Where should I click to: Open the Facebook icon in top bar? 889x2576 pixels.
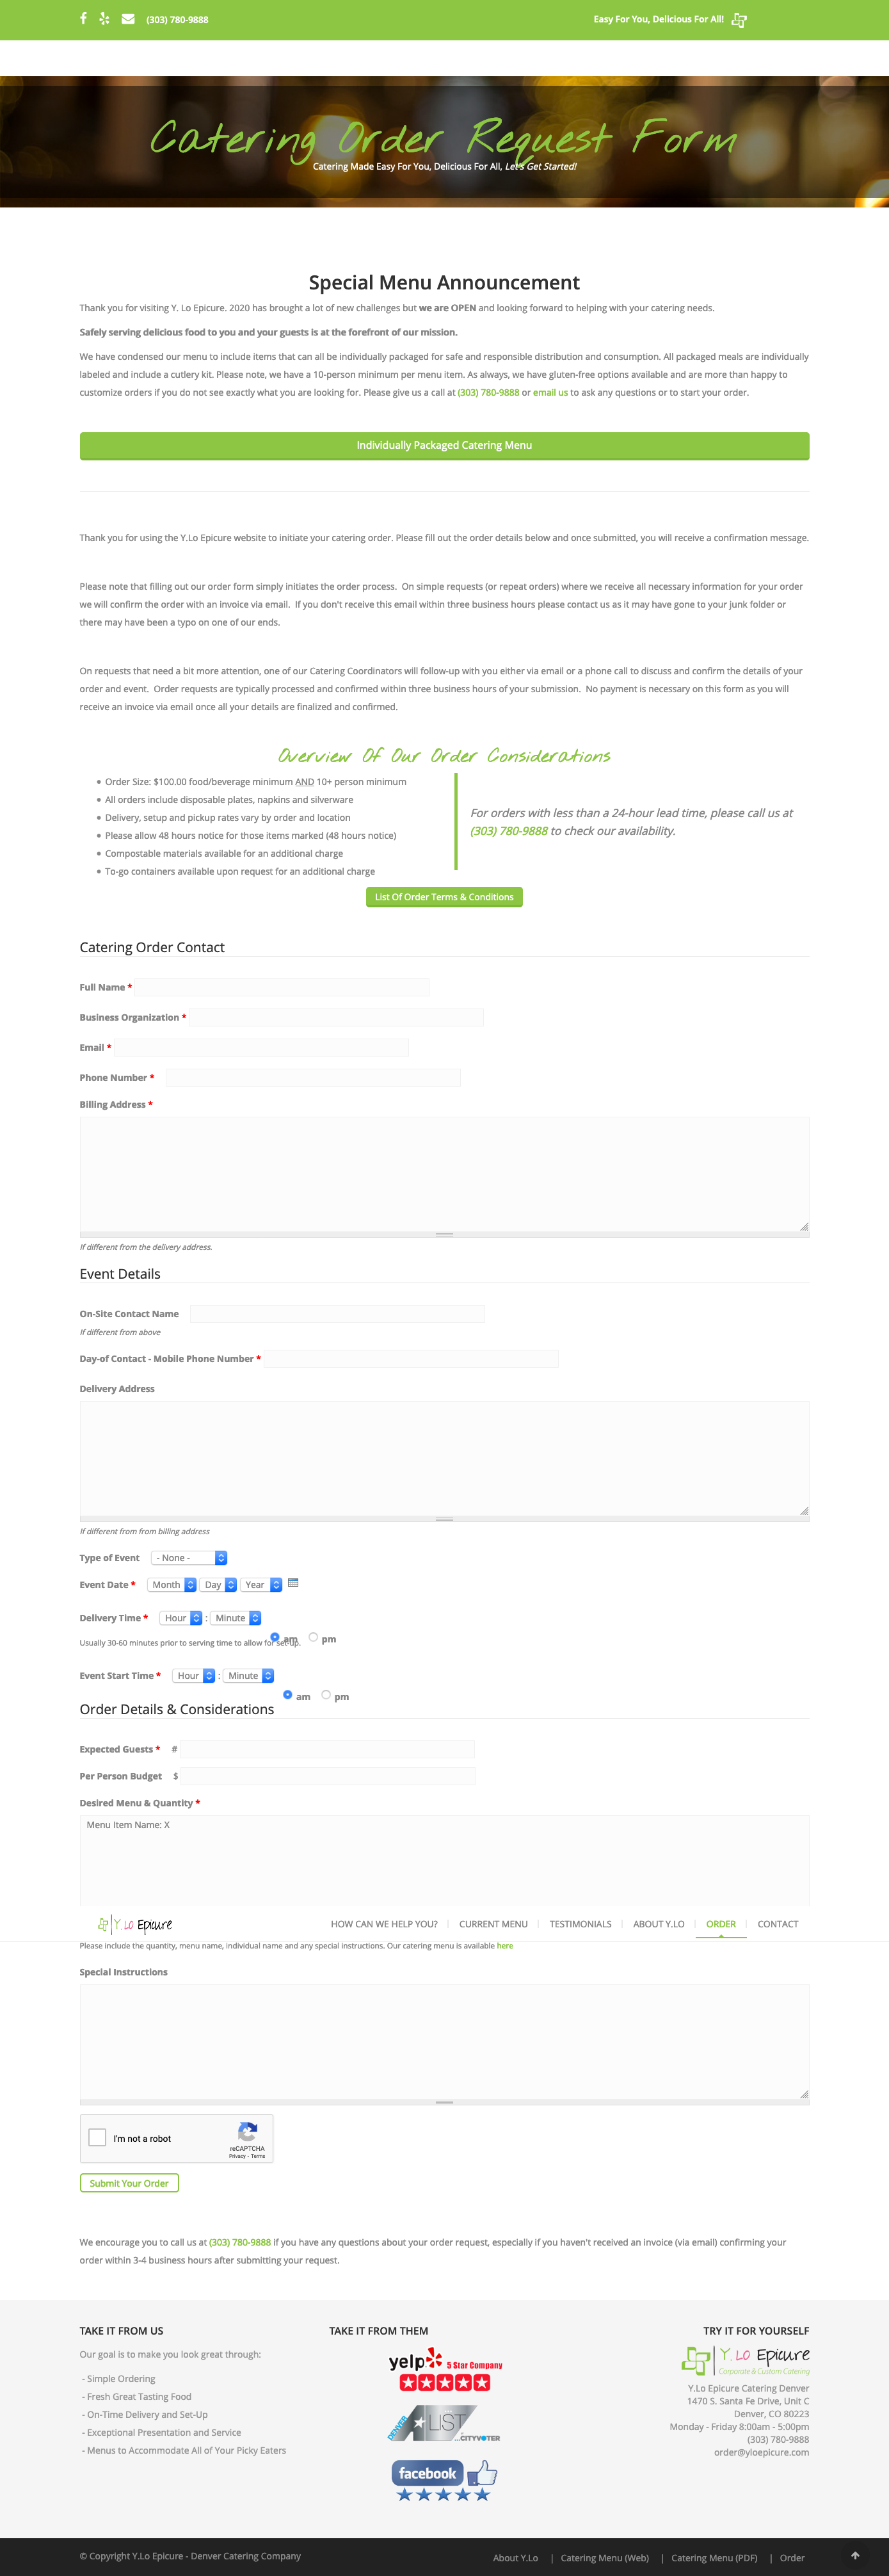point(83,19)
